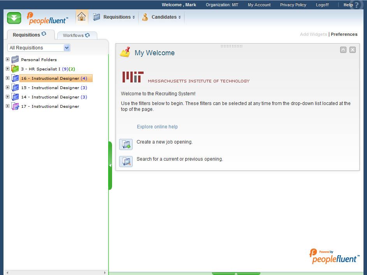Expand the Personal Folders tree node
The image size is (367, 275).
7,60
